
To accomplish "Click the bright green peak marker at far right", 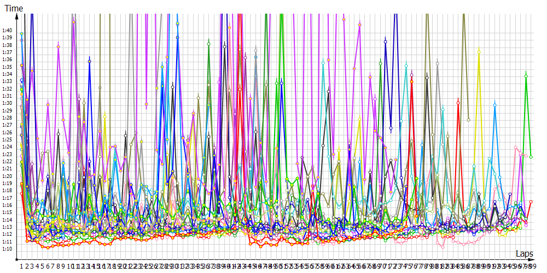I will (526, 76).
